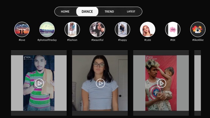The width and height of the screenshot is (210, 118).
Task: Open the #love hashtag circle icon
Action: (22, 29)
